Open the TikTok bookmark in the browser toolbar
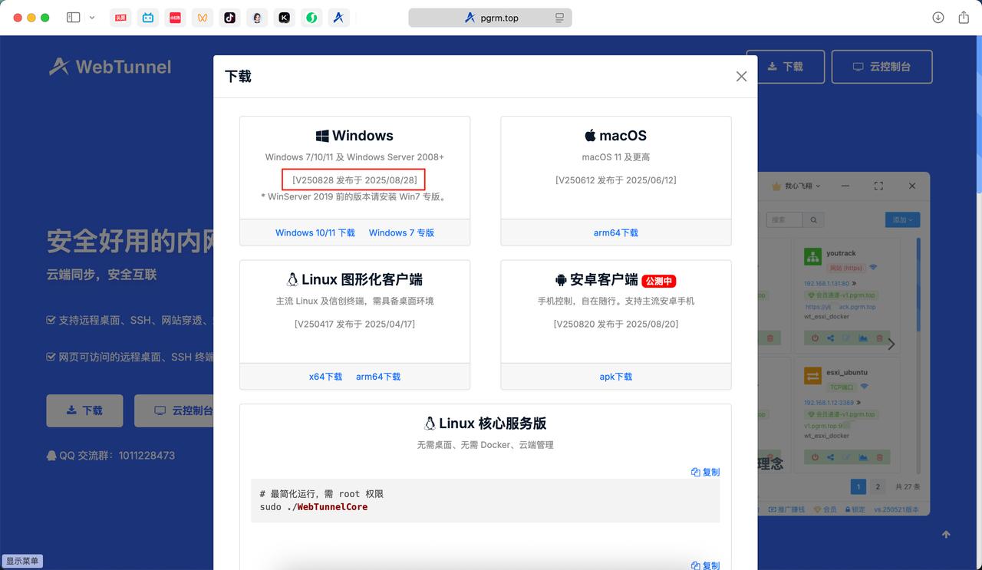Viewport: 982px width, 570px height. point(229,17)
